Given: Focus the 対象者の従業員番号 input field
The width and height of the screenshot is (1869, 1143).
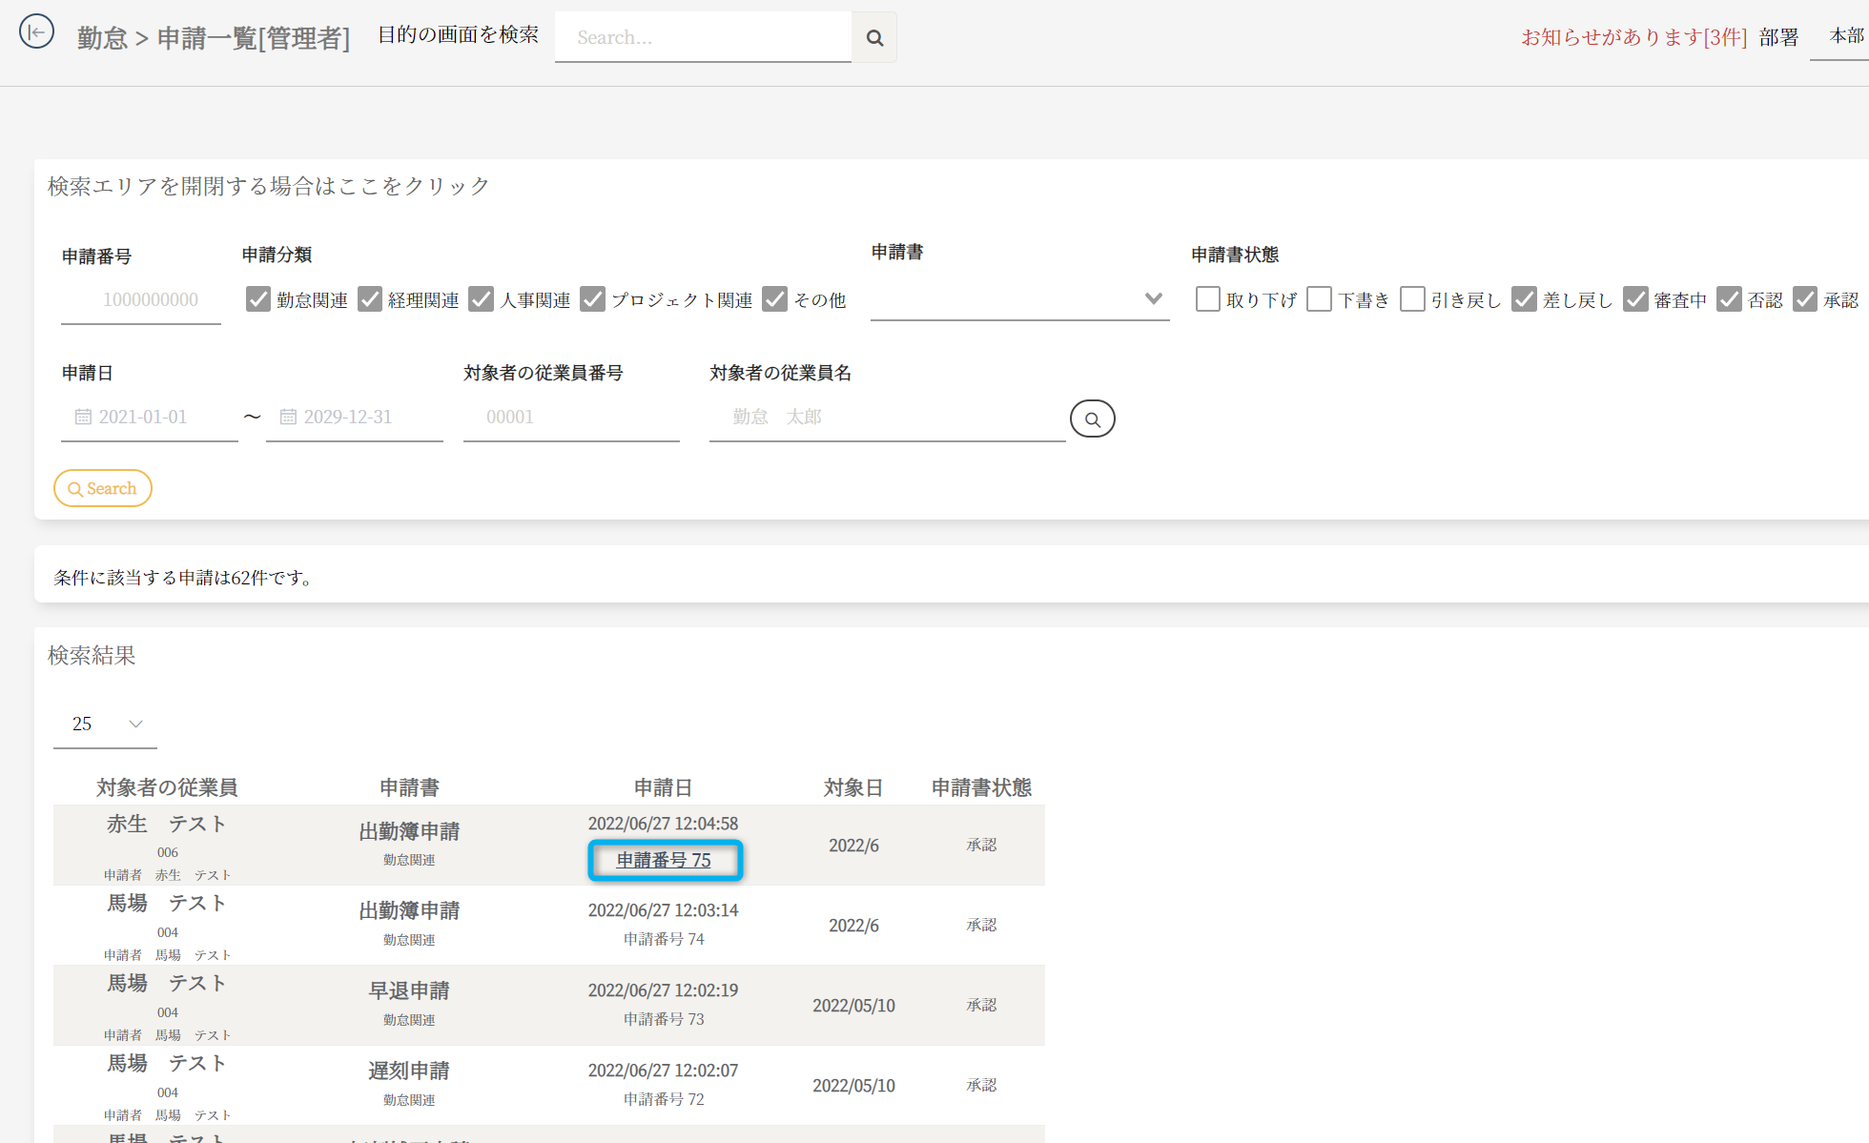Looking at the screenshot, I should coord(570,418).
